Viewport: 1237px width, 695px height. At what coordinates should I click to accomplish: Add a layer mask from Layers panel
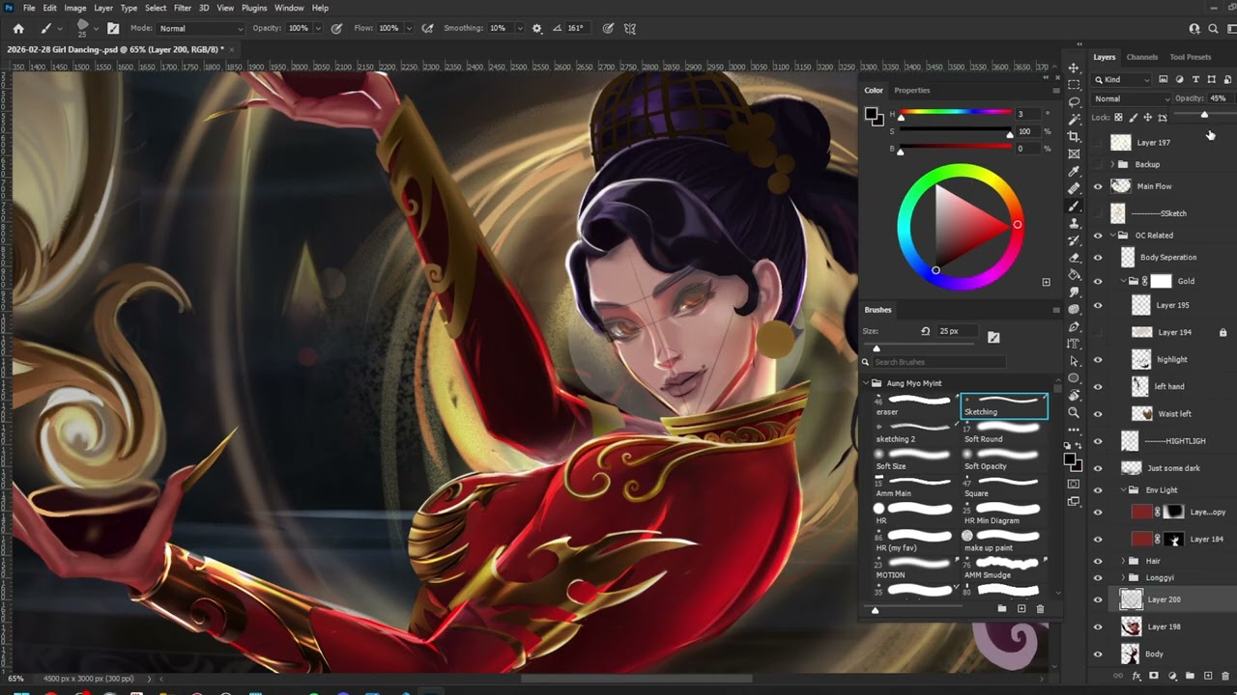coord(1155,677)
